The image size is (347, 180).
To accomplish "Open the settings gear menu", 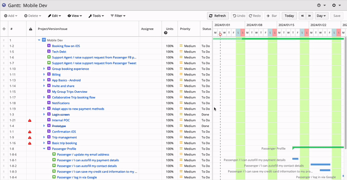I will 334,5.
